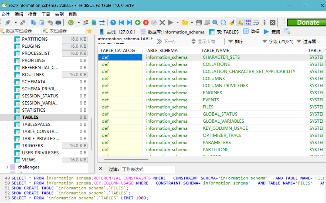Image resolution: width=326 pixels, height=203 pixels.
Task: Click the TABLE_SCHEMA column header
Action: (x=171, y=51)
